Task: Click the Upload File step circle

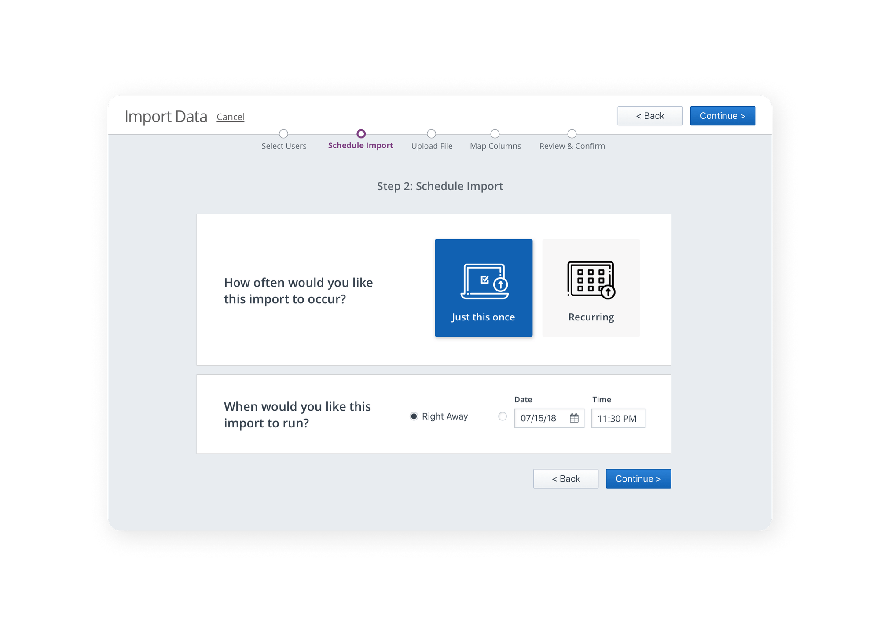Action: tap(432, 134)
